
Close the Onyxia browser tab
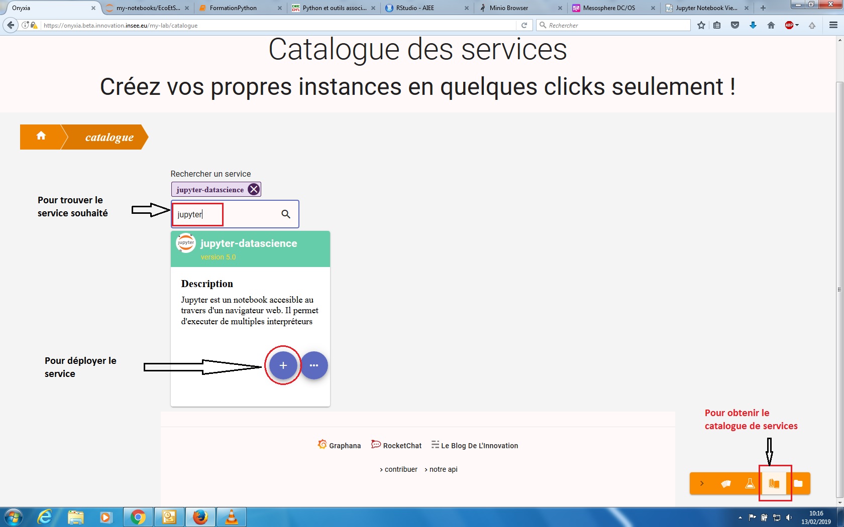coord(93,8)
